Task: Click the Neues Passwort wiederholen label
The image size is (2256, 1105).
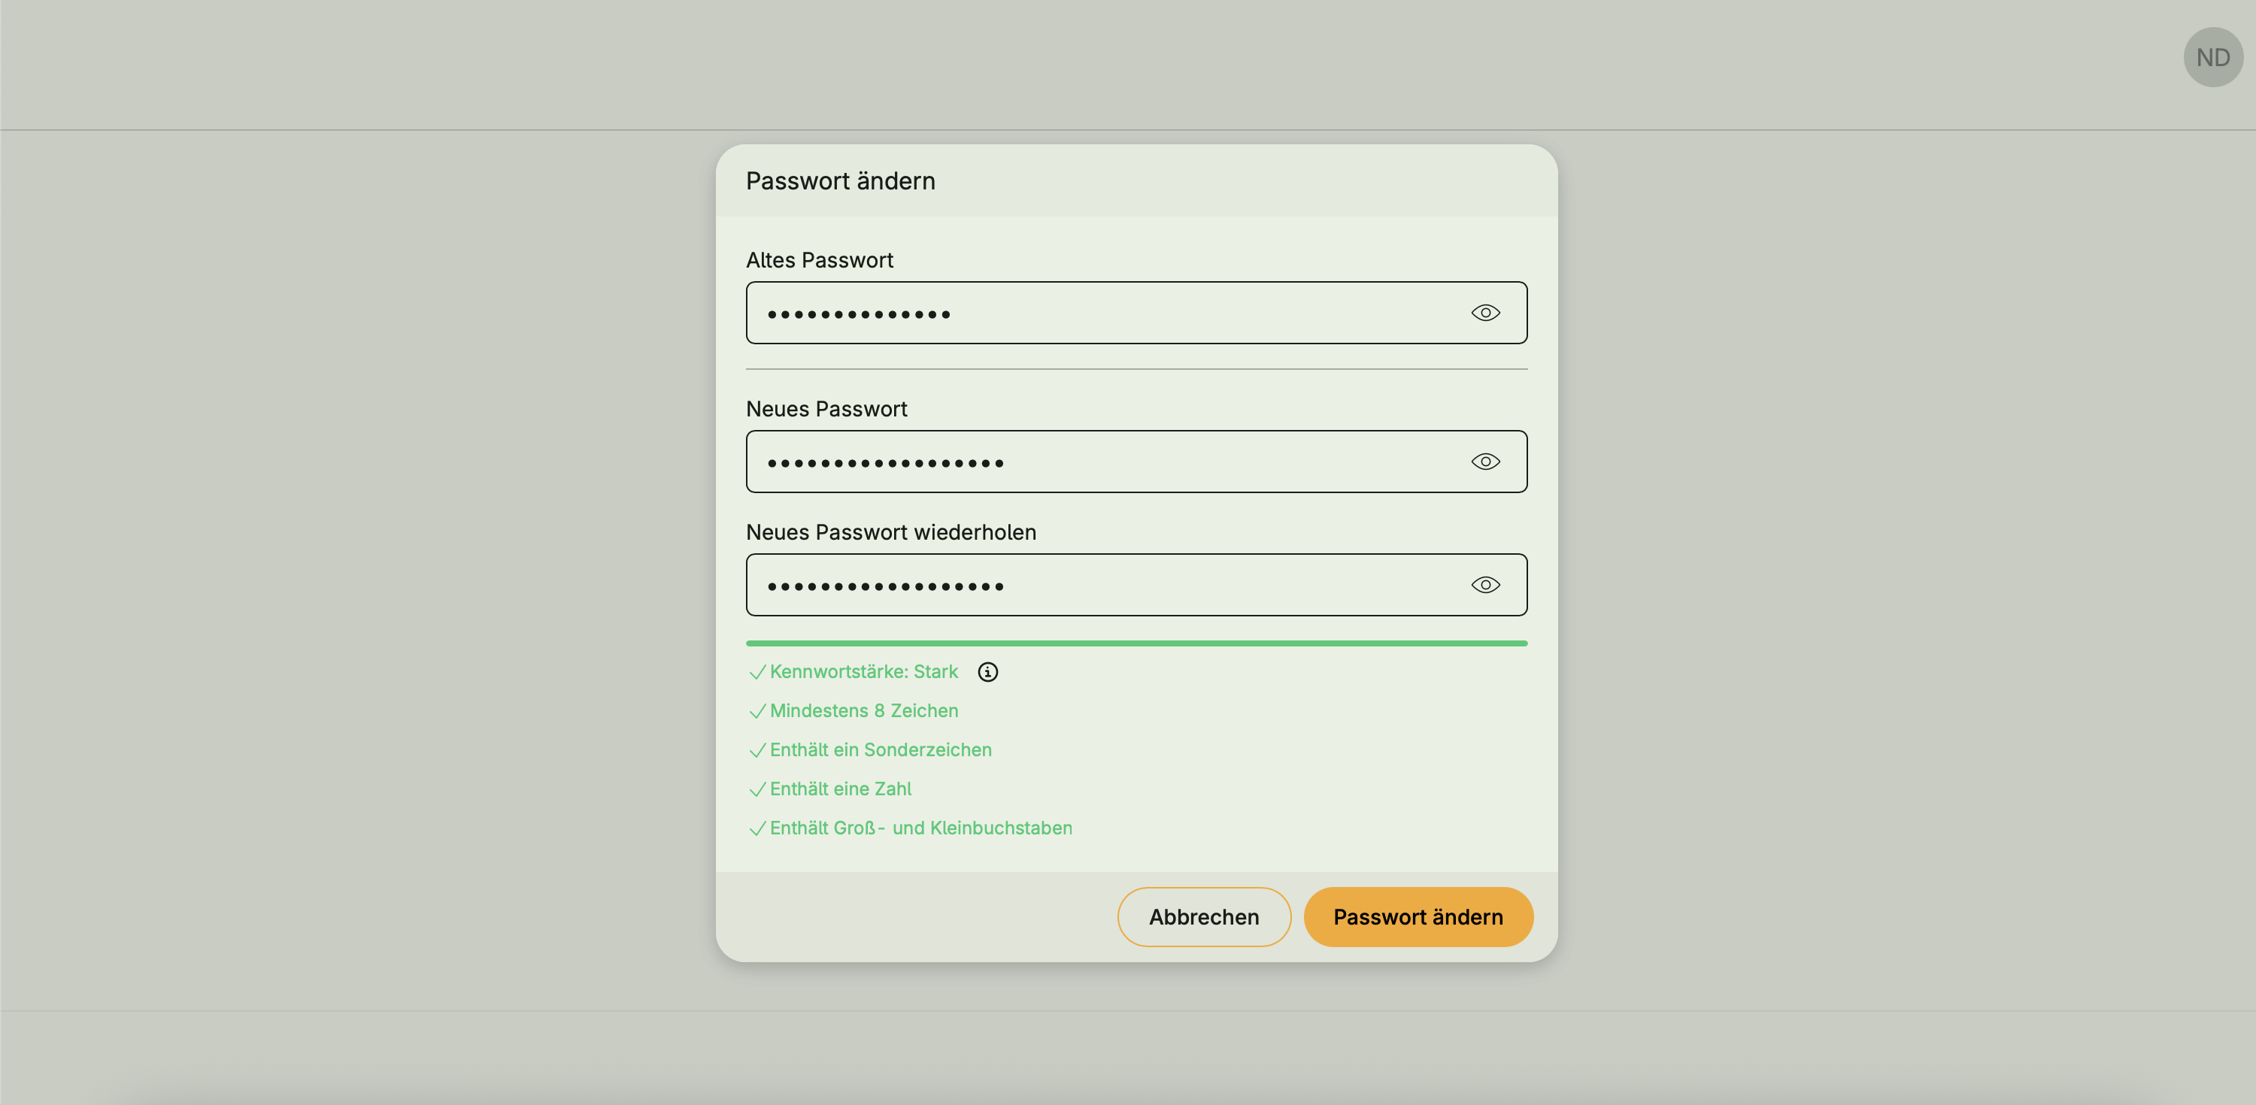Action: click(890, 532)
